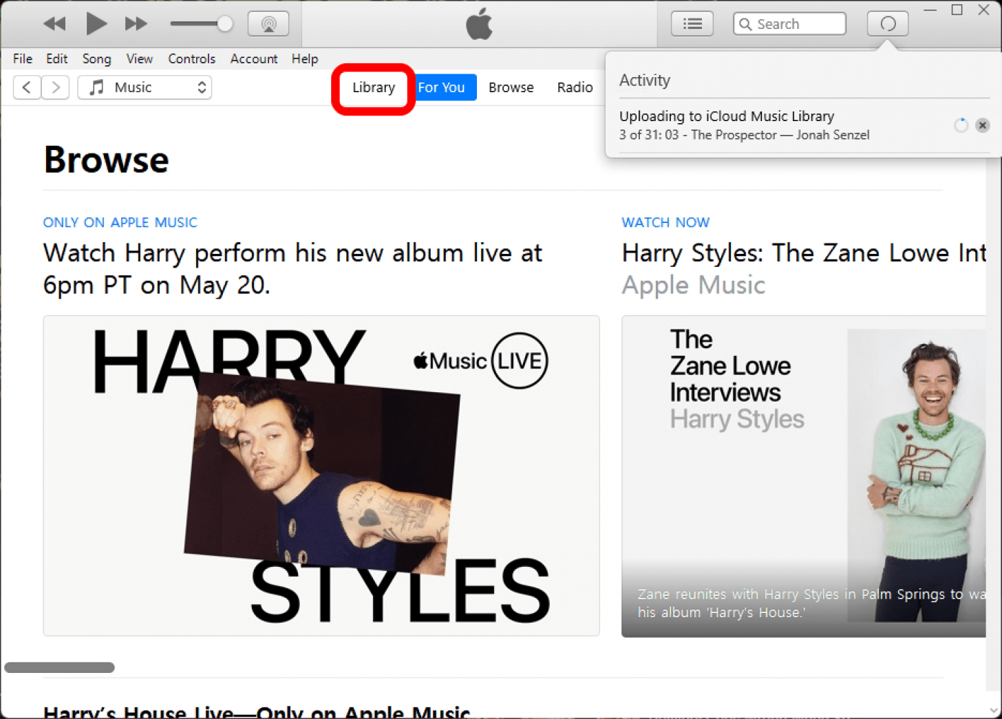Expand the Music media type dropdown
The height and width of the screenshot is (719, 1002).
pos(145,87)
